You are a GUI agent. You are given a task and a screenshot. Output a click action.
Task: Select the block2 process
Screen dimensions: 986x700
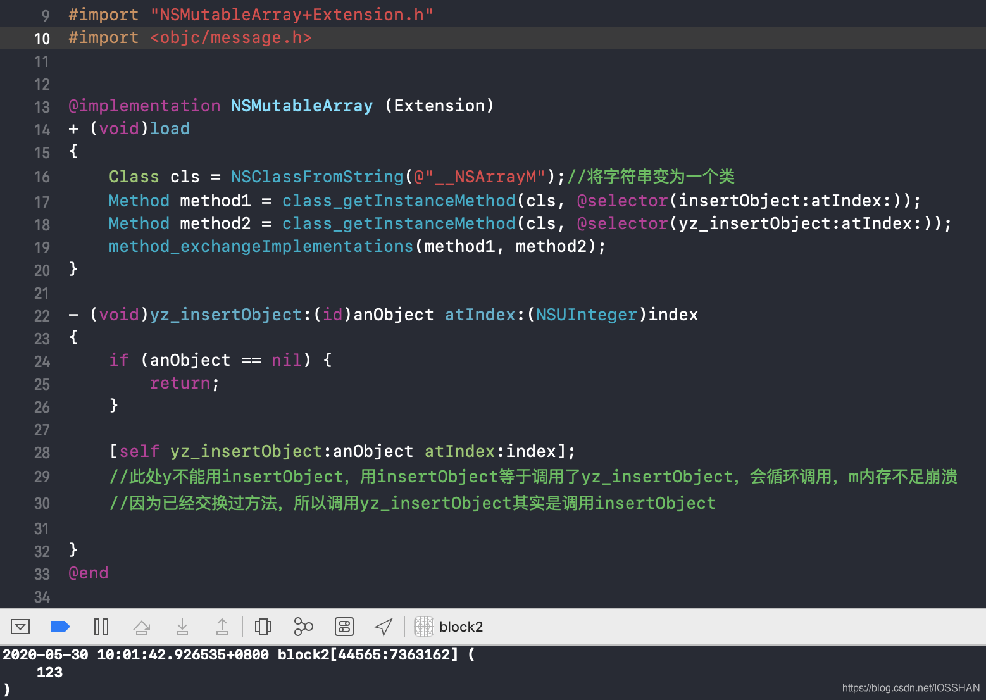(461, 627)
